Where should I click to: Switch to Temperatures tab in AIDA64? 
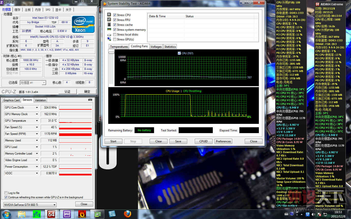(x=119, y=47)
